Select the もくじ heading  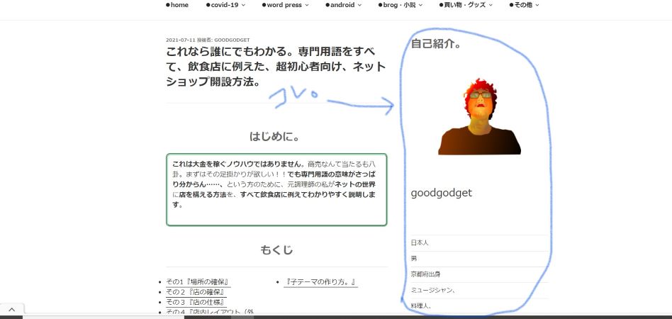[276, 250]
